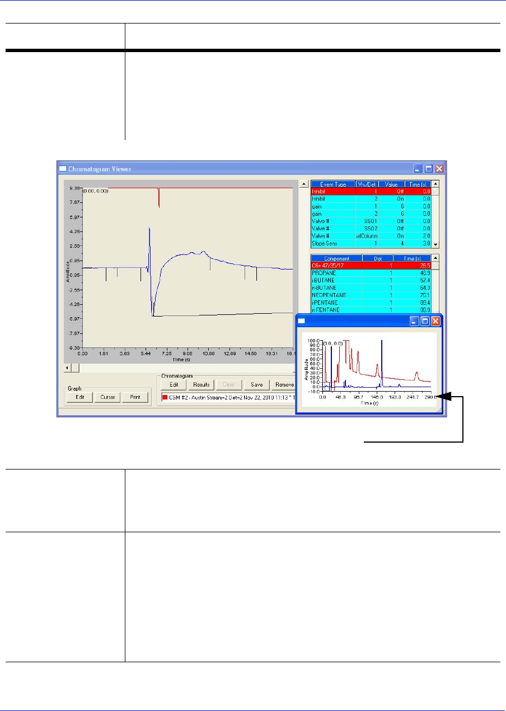The height and width of the screenshot is (711, 506).
Task: Print the graph with the Print button
Action: pos(135,397)
